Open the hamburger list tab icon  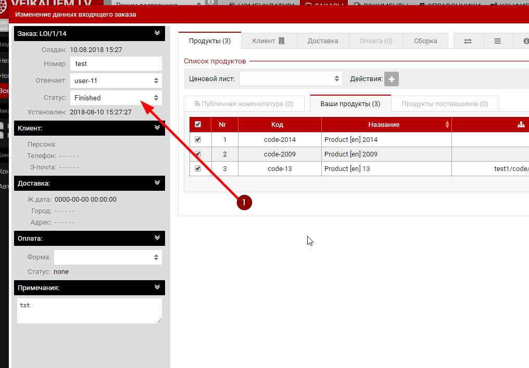pyautogui.click(x=497, y=41)
